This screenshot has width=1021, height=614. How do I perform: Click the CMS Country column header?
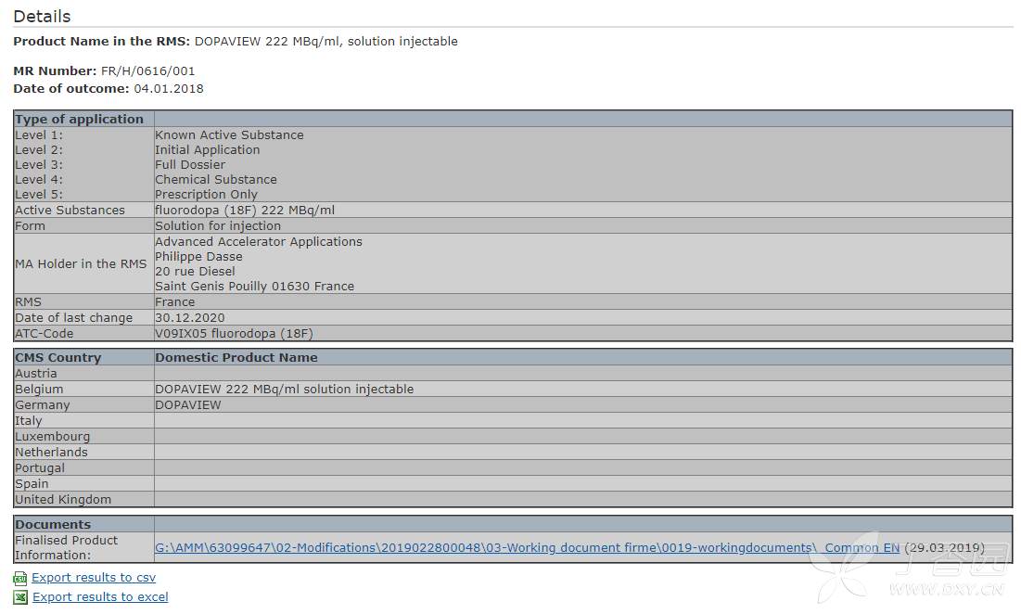(58, 358)
